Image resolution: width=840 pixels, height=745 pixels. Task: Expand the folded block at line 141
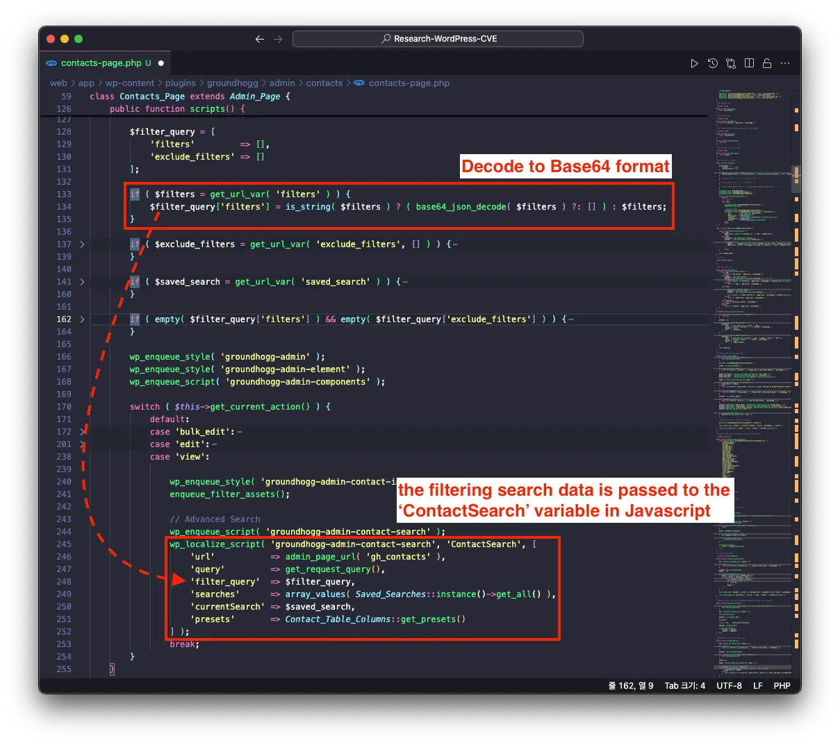tap(82, 282)
